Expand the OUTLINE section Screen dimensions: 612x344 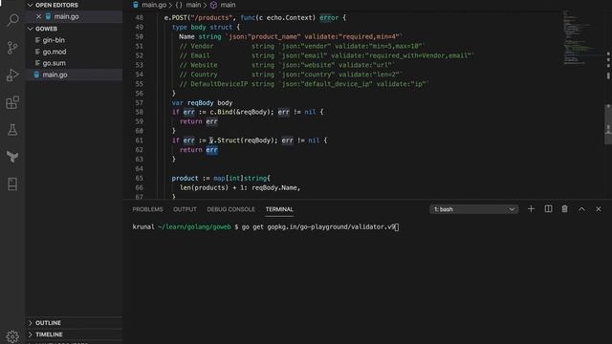click(x=48, y=323)
